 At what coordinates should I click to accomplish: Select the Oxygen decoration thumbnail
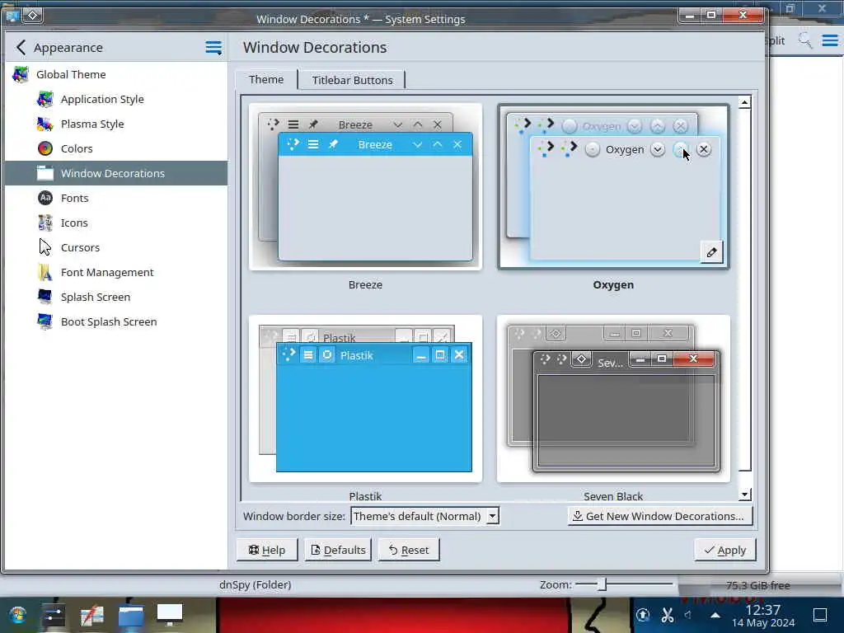[x=613, y=187]
